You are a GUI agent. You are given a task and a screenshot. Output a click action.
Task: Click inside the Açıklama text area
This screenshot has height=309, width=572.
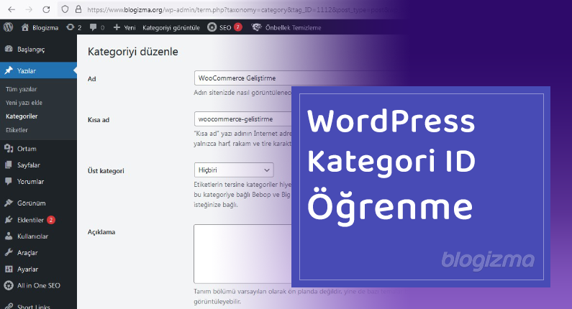[x=244, y=254]
